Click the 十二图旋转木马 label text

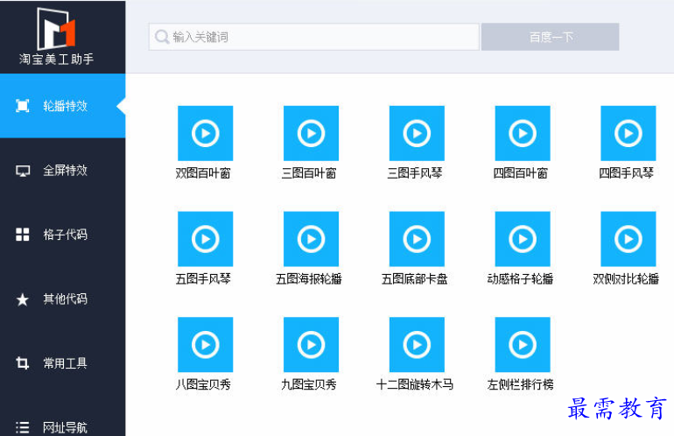414,384
